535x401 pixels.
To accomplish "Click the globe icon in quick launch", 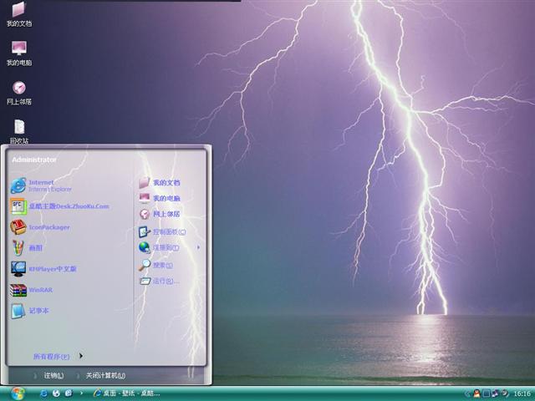I will [x=56, y=393].
